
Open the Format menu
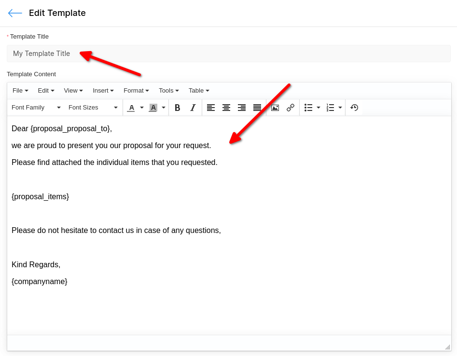click(x=136, y=91)
